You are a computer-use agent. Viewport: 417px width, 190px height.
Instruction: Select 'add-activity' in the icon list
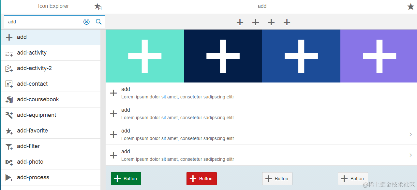(x=51, y=53)
